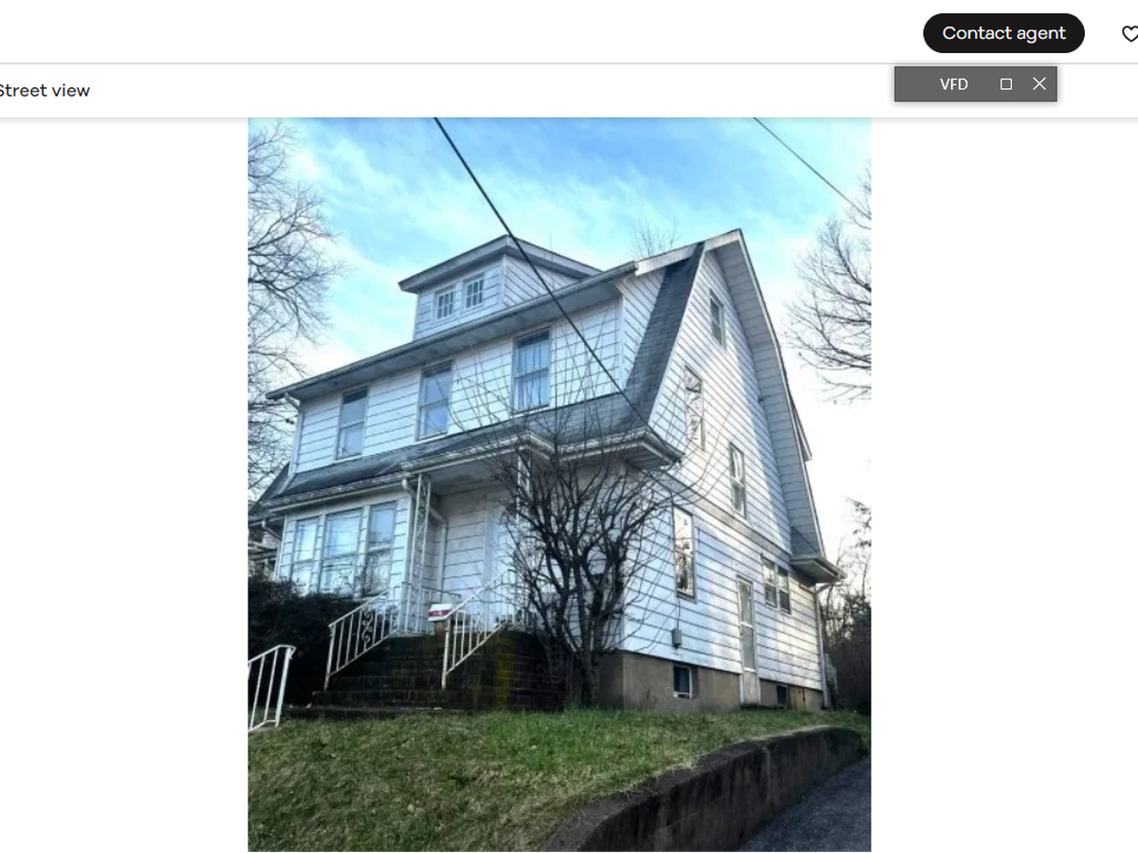Open the house listing photo
Viewport: 1138px width, 853px height.
[560, 484]
